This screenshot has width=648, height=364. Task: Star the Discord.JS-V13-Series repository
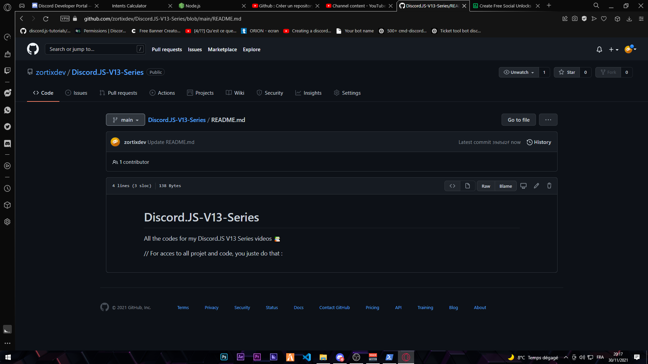[x=567, y=72]
